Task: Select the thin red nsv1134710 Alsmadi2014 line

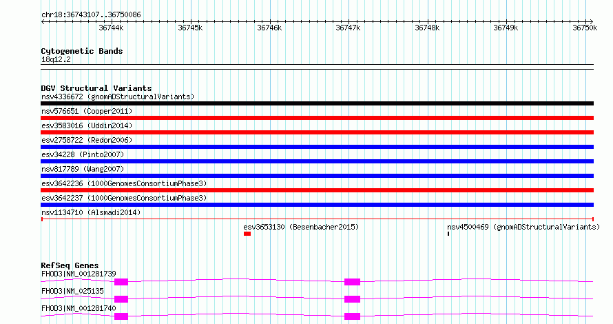Action: tap(317, 219)
